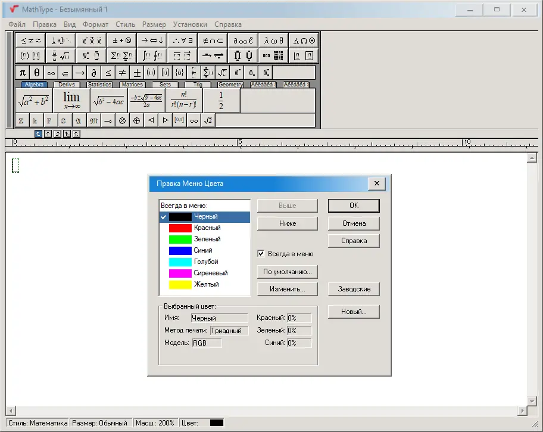Open the embellishments palette
This screenshot has height=432, width=543.
point(92,41)
